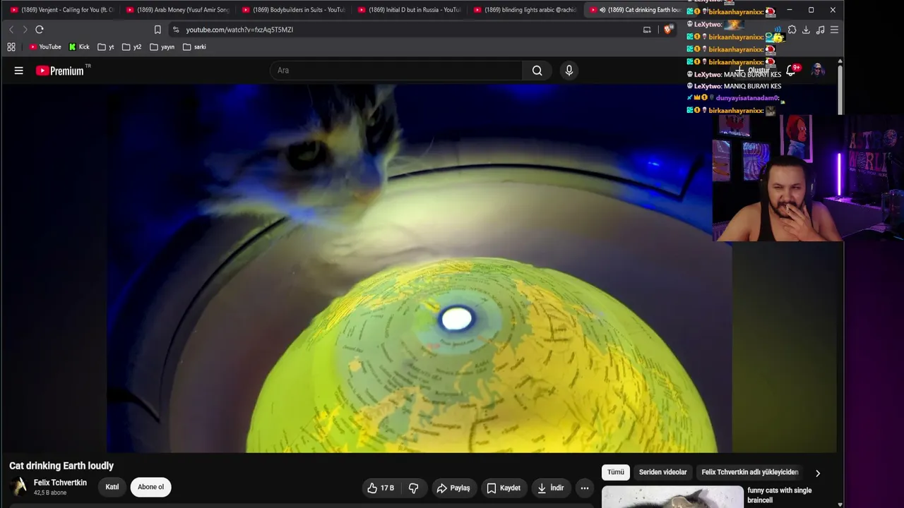Open more actions three-dot menu under video
Viewport: 904px width, 508px height.
[x=585, y=488]
